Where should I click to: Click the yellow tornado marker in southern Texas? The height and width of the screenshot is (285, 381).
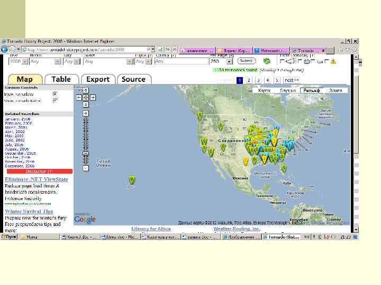246,161
